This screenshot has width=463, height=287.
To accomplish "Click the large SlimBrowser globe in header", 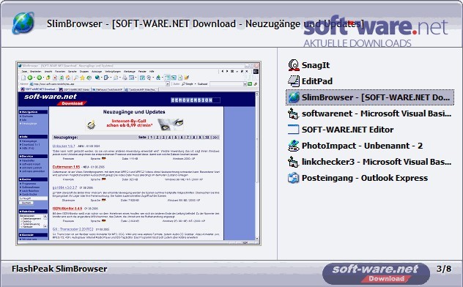I will [23, 23].
